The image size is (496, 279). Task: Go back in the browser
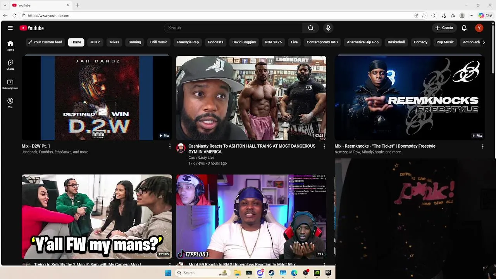pos(5,15)
